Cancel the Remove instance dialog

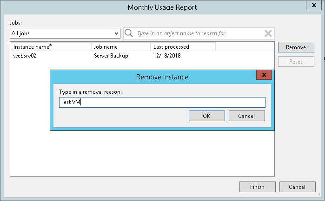246,116
